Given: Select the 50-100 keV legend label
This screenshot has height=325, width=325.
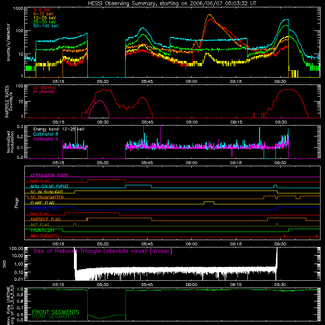Looking at the screenshot, I should click(x=46, y=26).
